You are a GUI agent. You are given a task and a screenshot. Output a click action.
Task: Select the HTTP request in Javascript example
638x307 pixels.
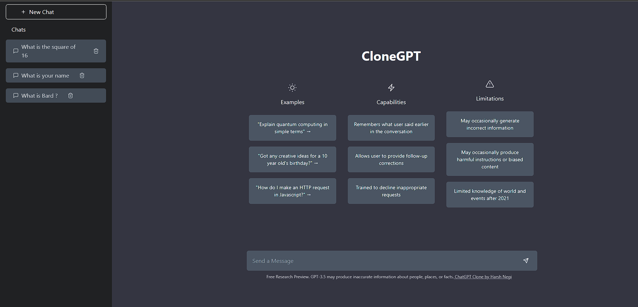tap(292, 191)
